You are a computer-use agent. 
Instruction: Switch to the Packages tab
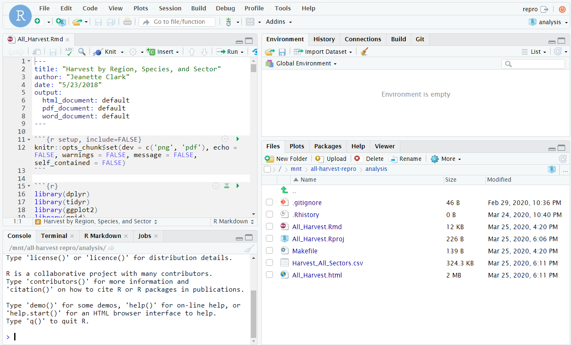tap(328, 146)
